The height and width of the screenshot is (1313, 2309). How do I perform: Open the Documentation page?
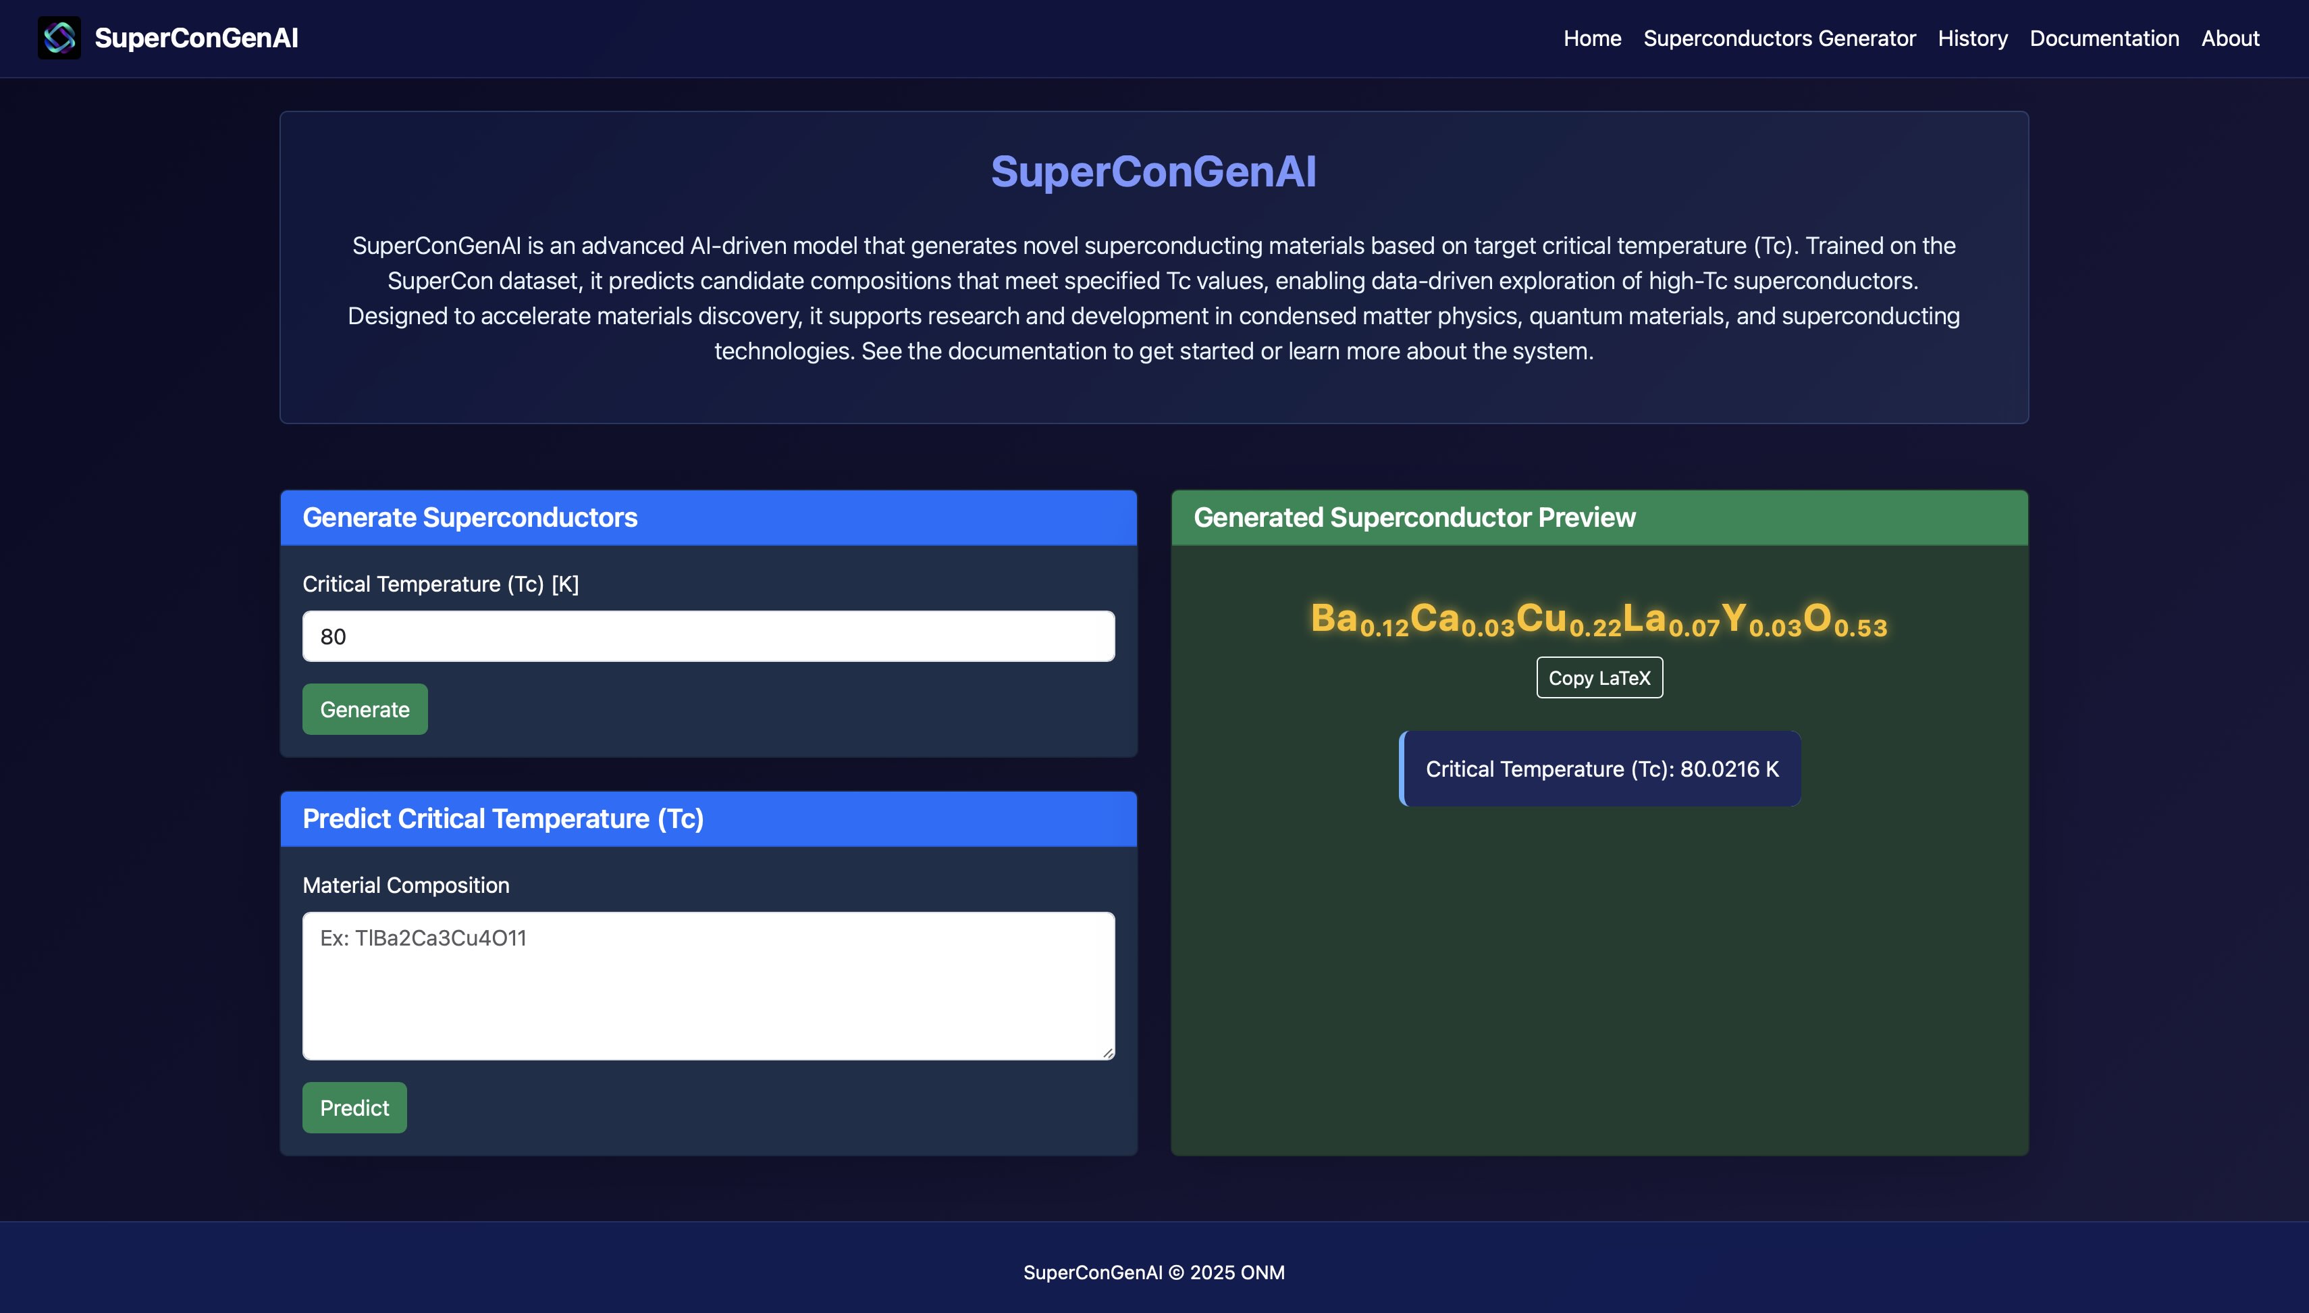tap(2104, 38)
